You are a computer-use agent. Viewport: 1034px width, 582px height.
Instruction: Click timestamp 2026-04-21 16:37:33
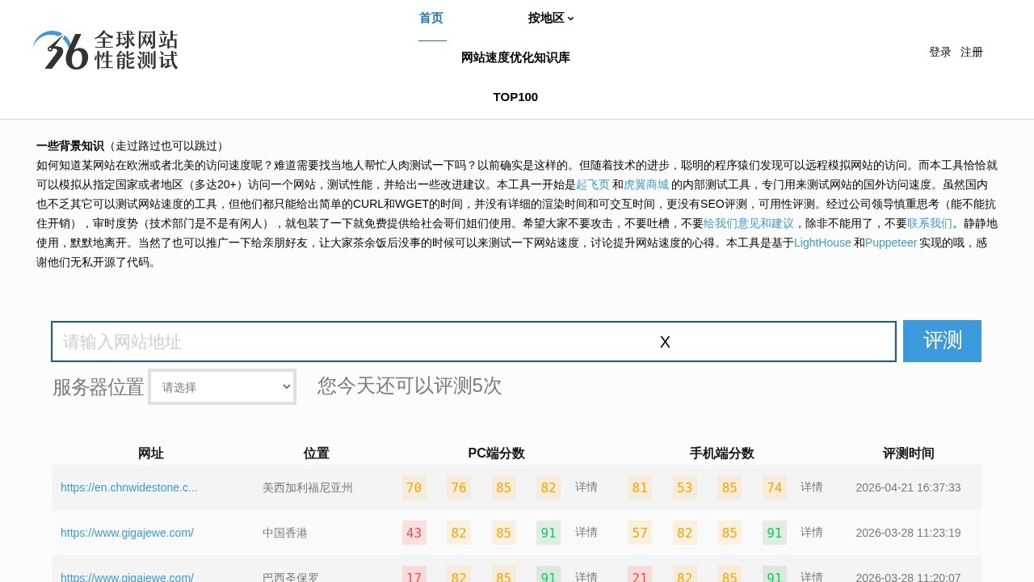(908, 487)
